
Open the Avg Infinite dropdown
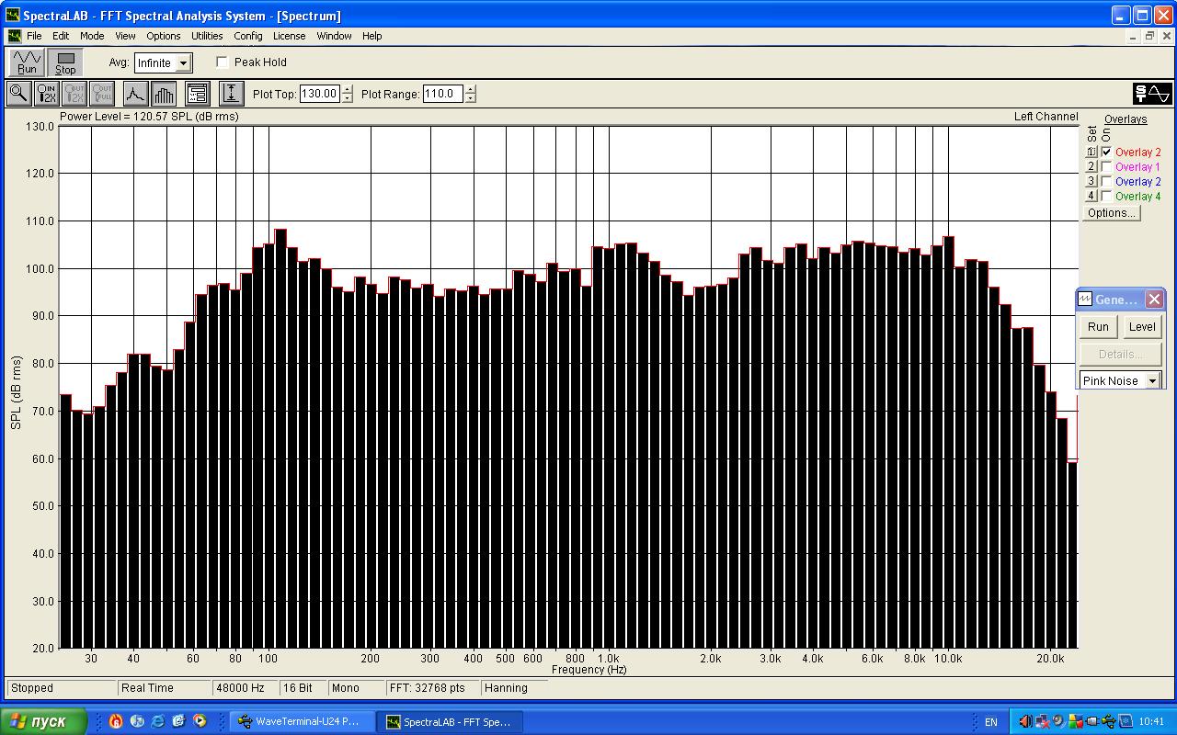pos(184,63)
